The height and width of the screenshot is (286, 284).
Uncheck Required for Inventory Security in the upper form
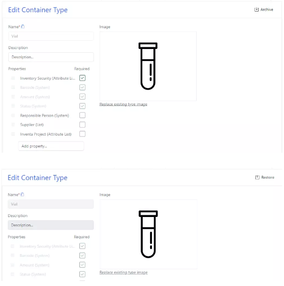tap(82, 78)
